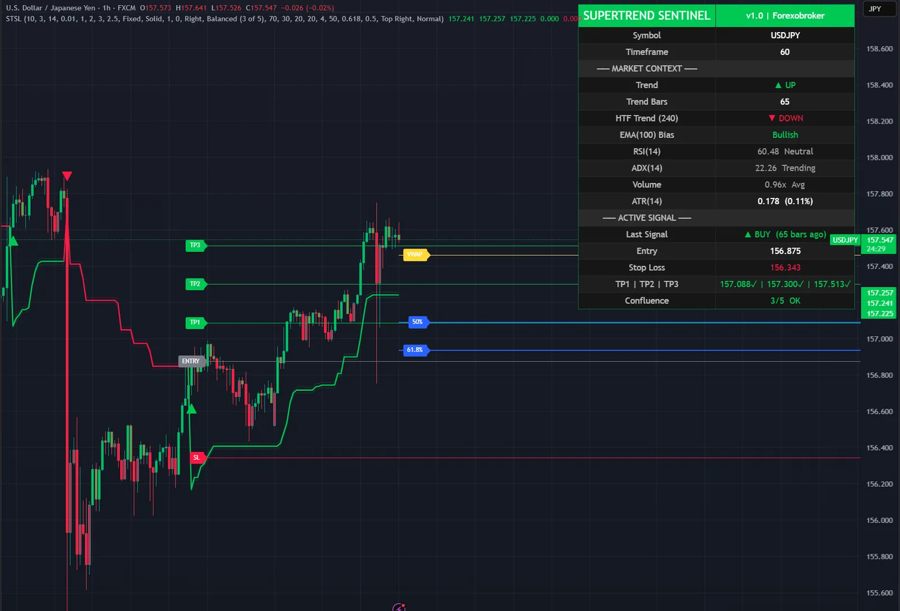
Task: Click the USDJPY price scale tag
Action: 845,240
